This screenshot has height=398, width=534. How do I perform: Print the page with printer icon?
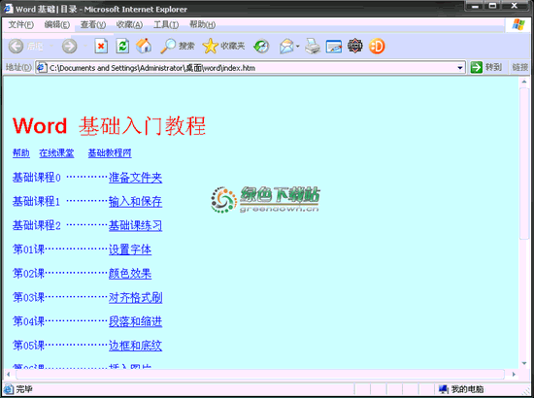point(313,46)
